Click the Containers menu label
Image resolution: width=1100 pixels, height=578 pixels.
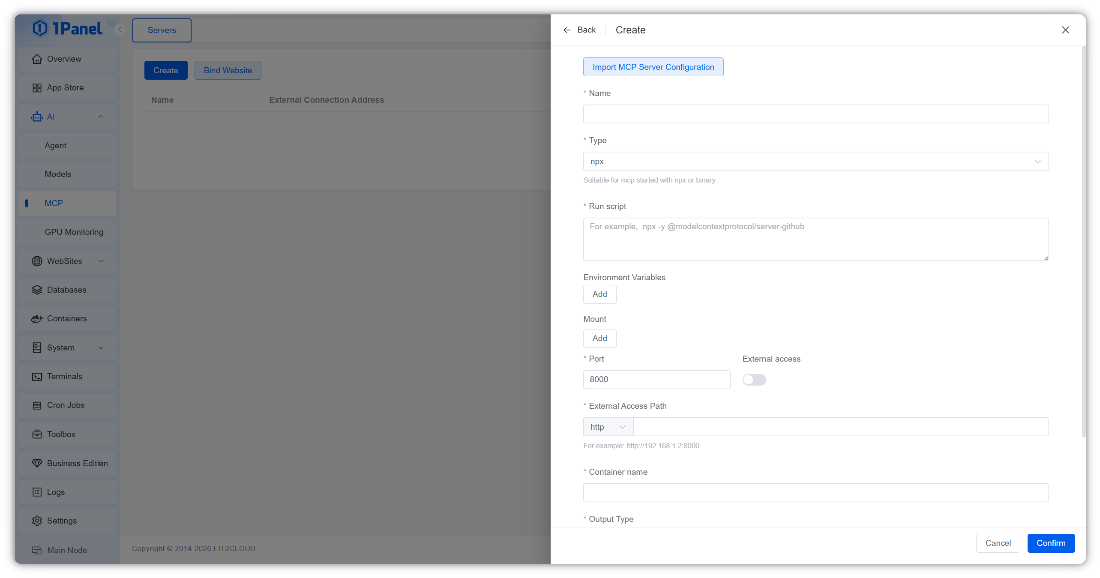click(67, 318)
